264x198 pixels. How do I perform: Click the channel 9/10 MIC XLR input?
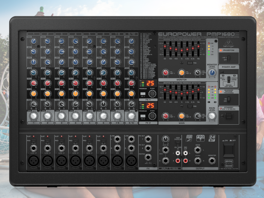point(131,161)
